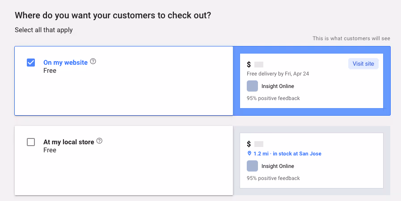
Task: Click the dollar sign in website preview
Action: 249,64
